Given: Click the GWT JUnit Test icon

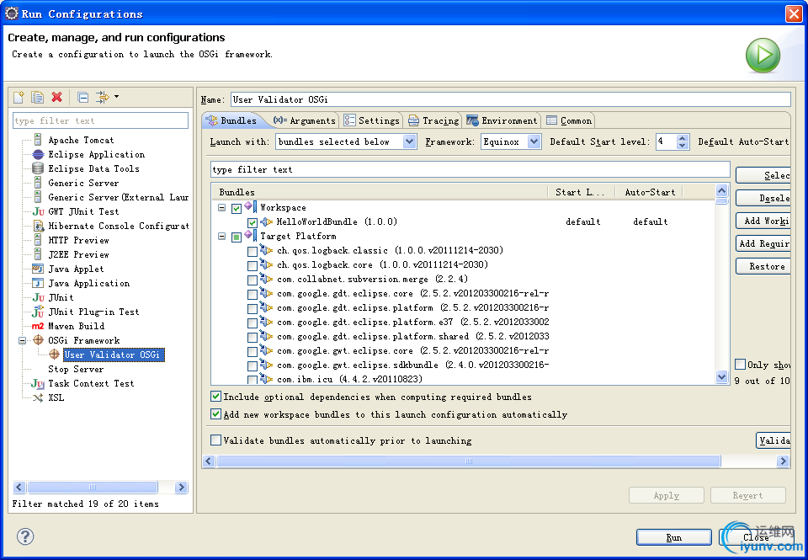Looking at the screenshot, I should coord(38,211).
